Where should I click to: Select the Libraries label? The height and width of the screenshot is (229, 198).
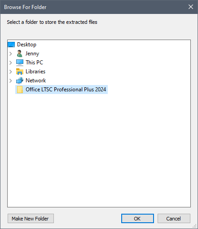[x=35, y=72]
